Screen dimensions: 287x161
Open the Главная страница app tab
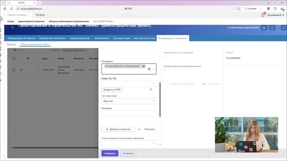17,15
